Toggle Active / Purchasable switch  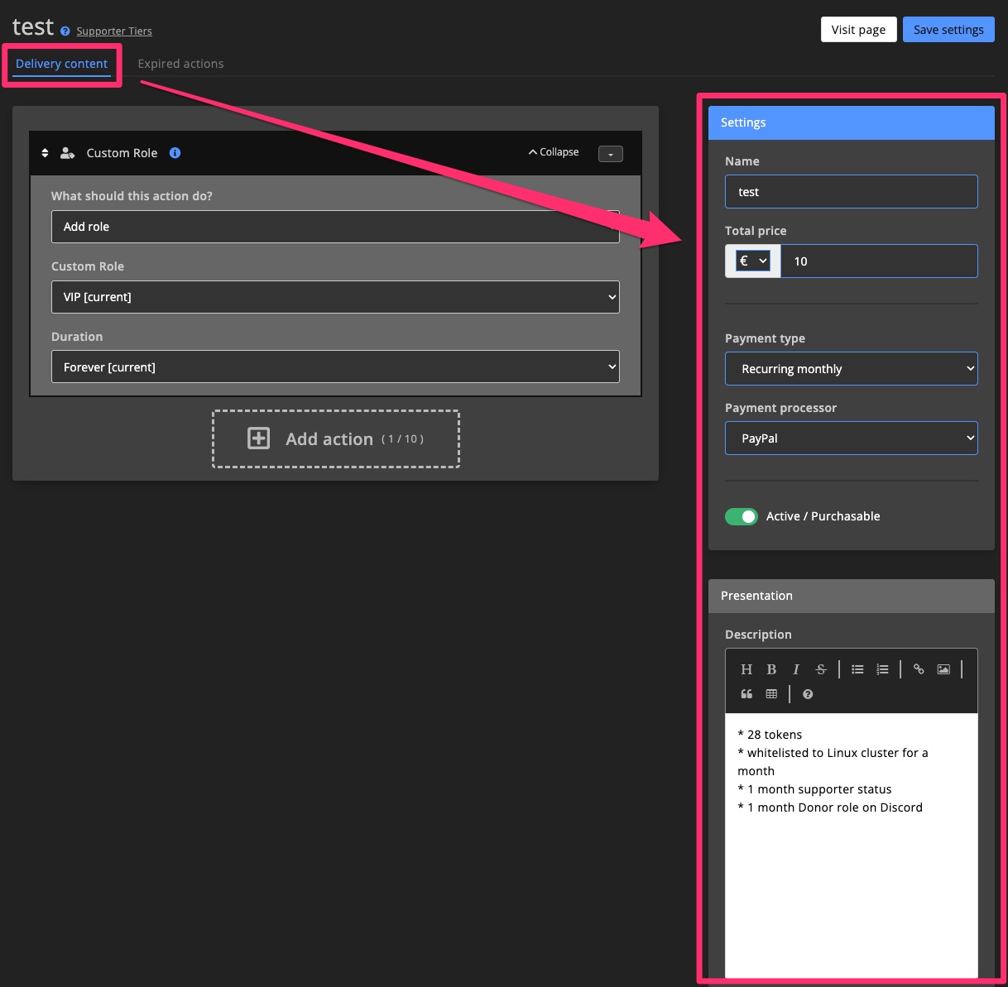(741, 515)
